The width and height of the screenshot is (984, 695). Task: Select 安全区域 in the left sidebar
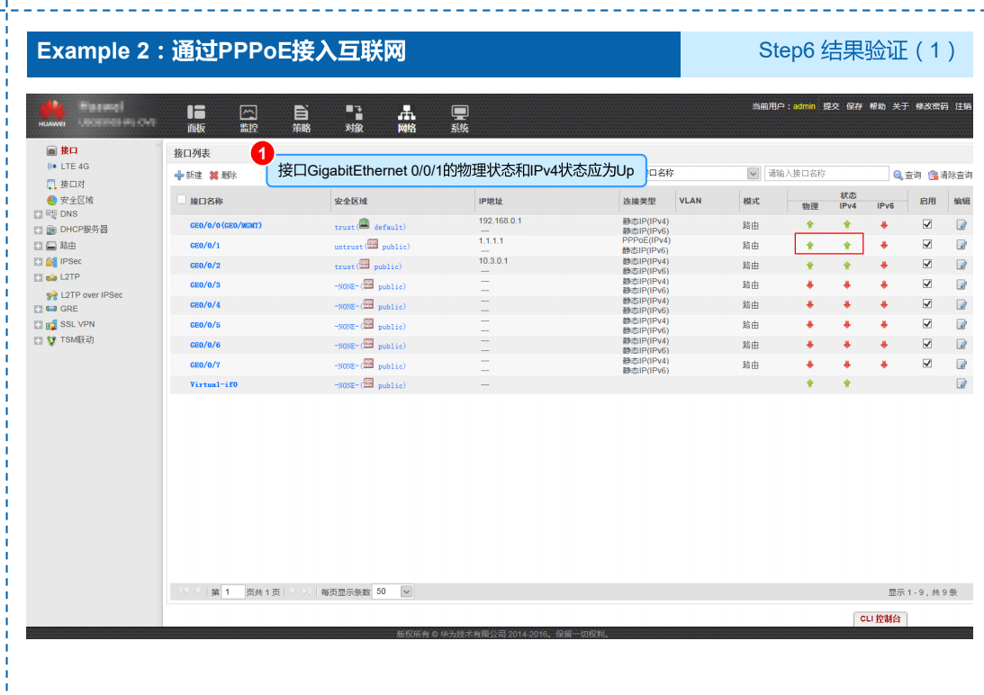(x=76, y=200)
